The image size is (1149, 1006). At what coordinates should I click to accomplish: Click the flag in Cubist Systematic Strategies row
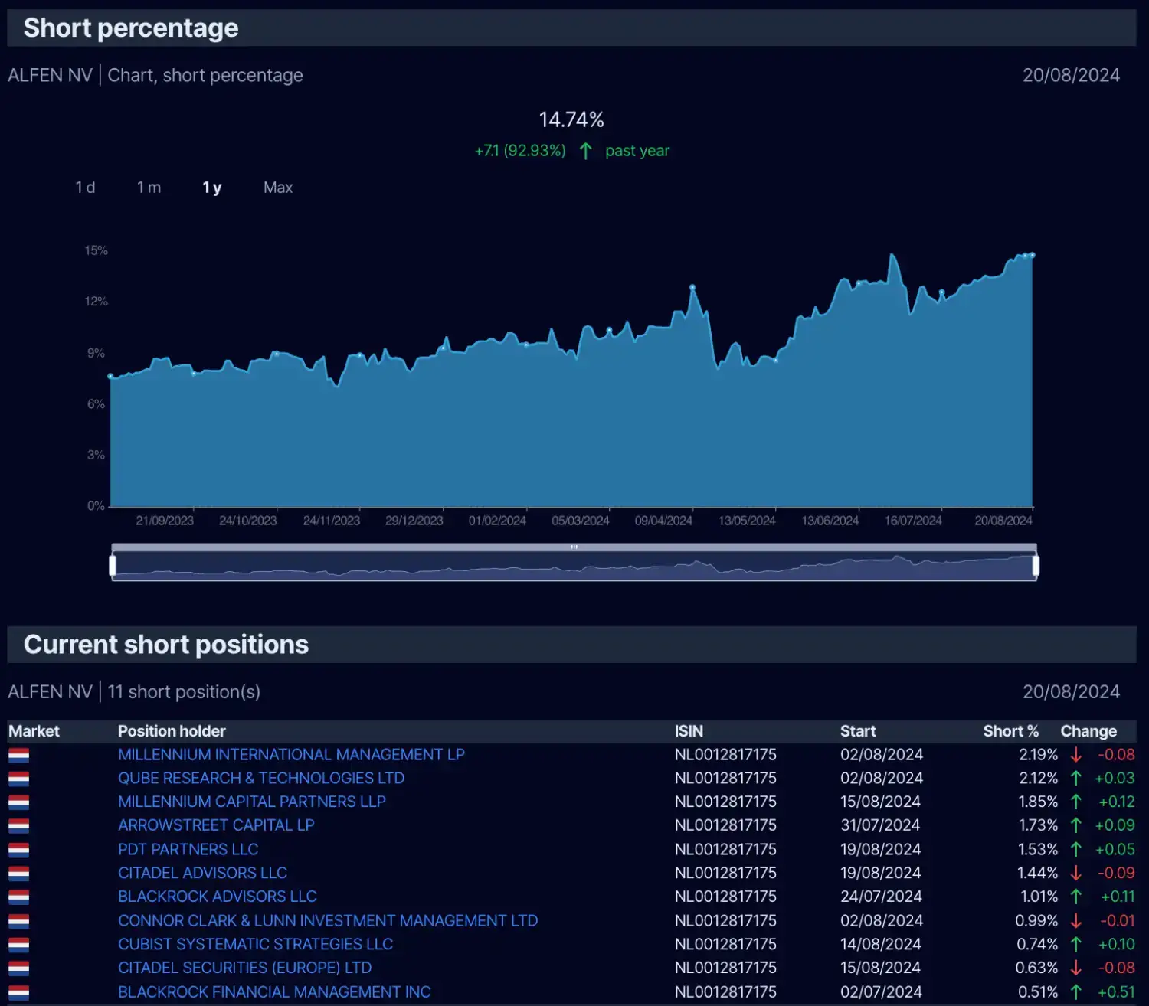(x=19, y=945)
